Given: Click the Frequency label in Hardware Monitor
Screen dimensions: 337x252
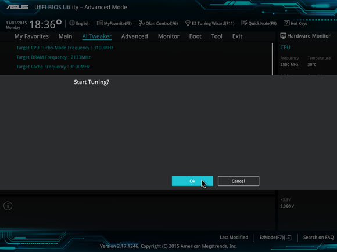Looking at the screenshot, I should click(x=289, y=58).
